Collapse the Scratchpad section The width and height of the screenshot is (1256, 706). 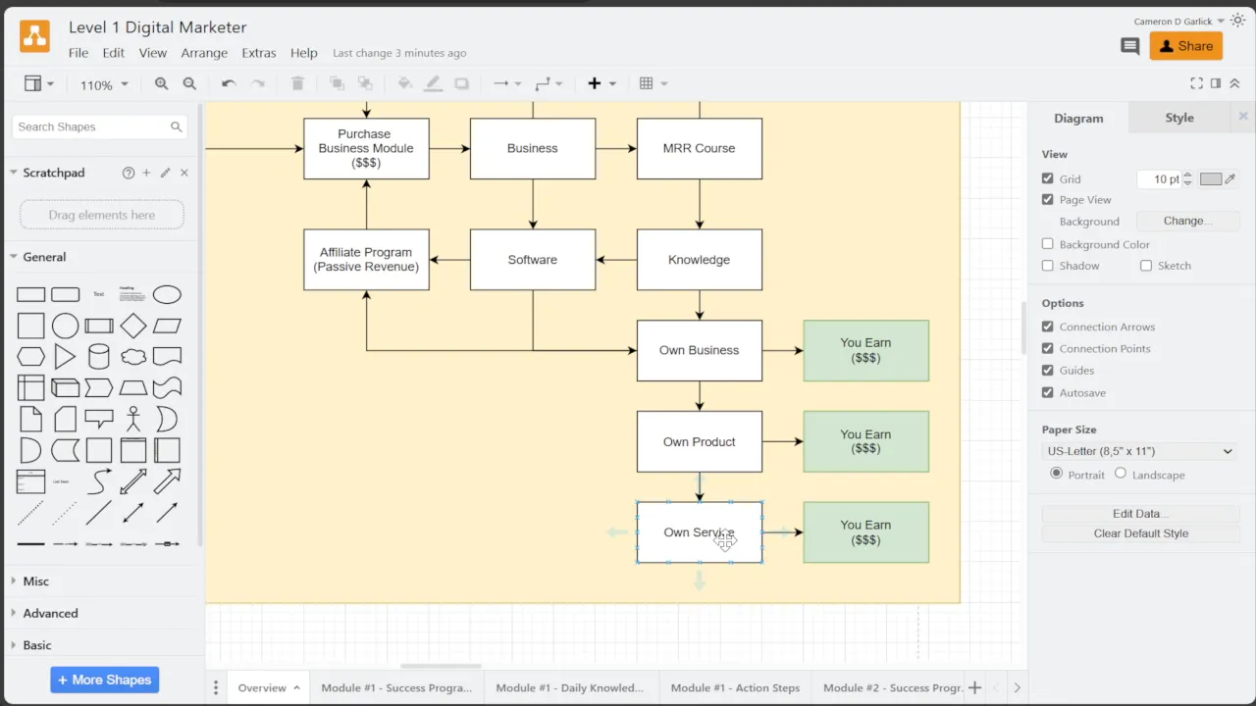pyautogui.click(x=53, y=173)
